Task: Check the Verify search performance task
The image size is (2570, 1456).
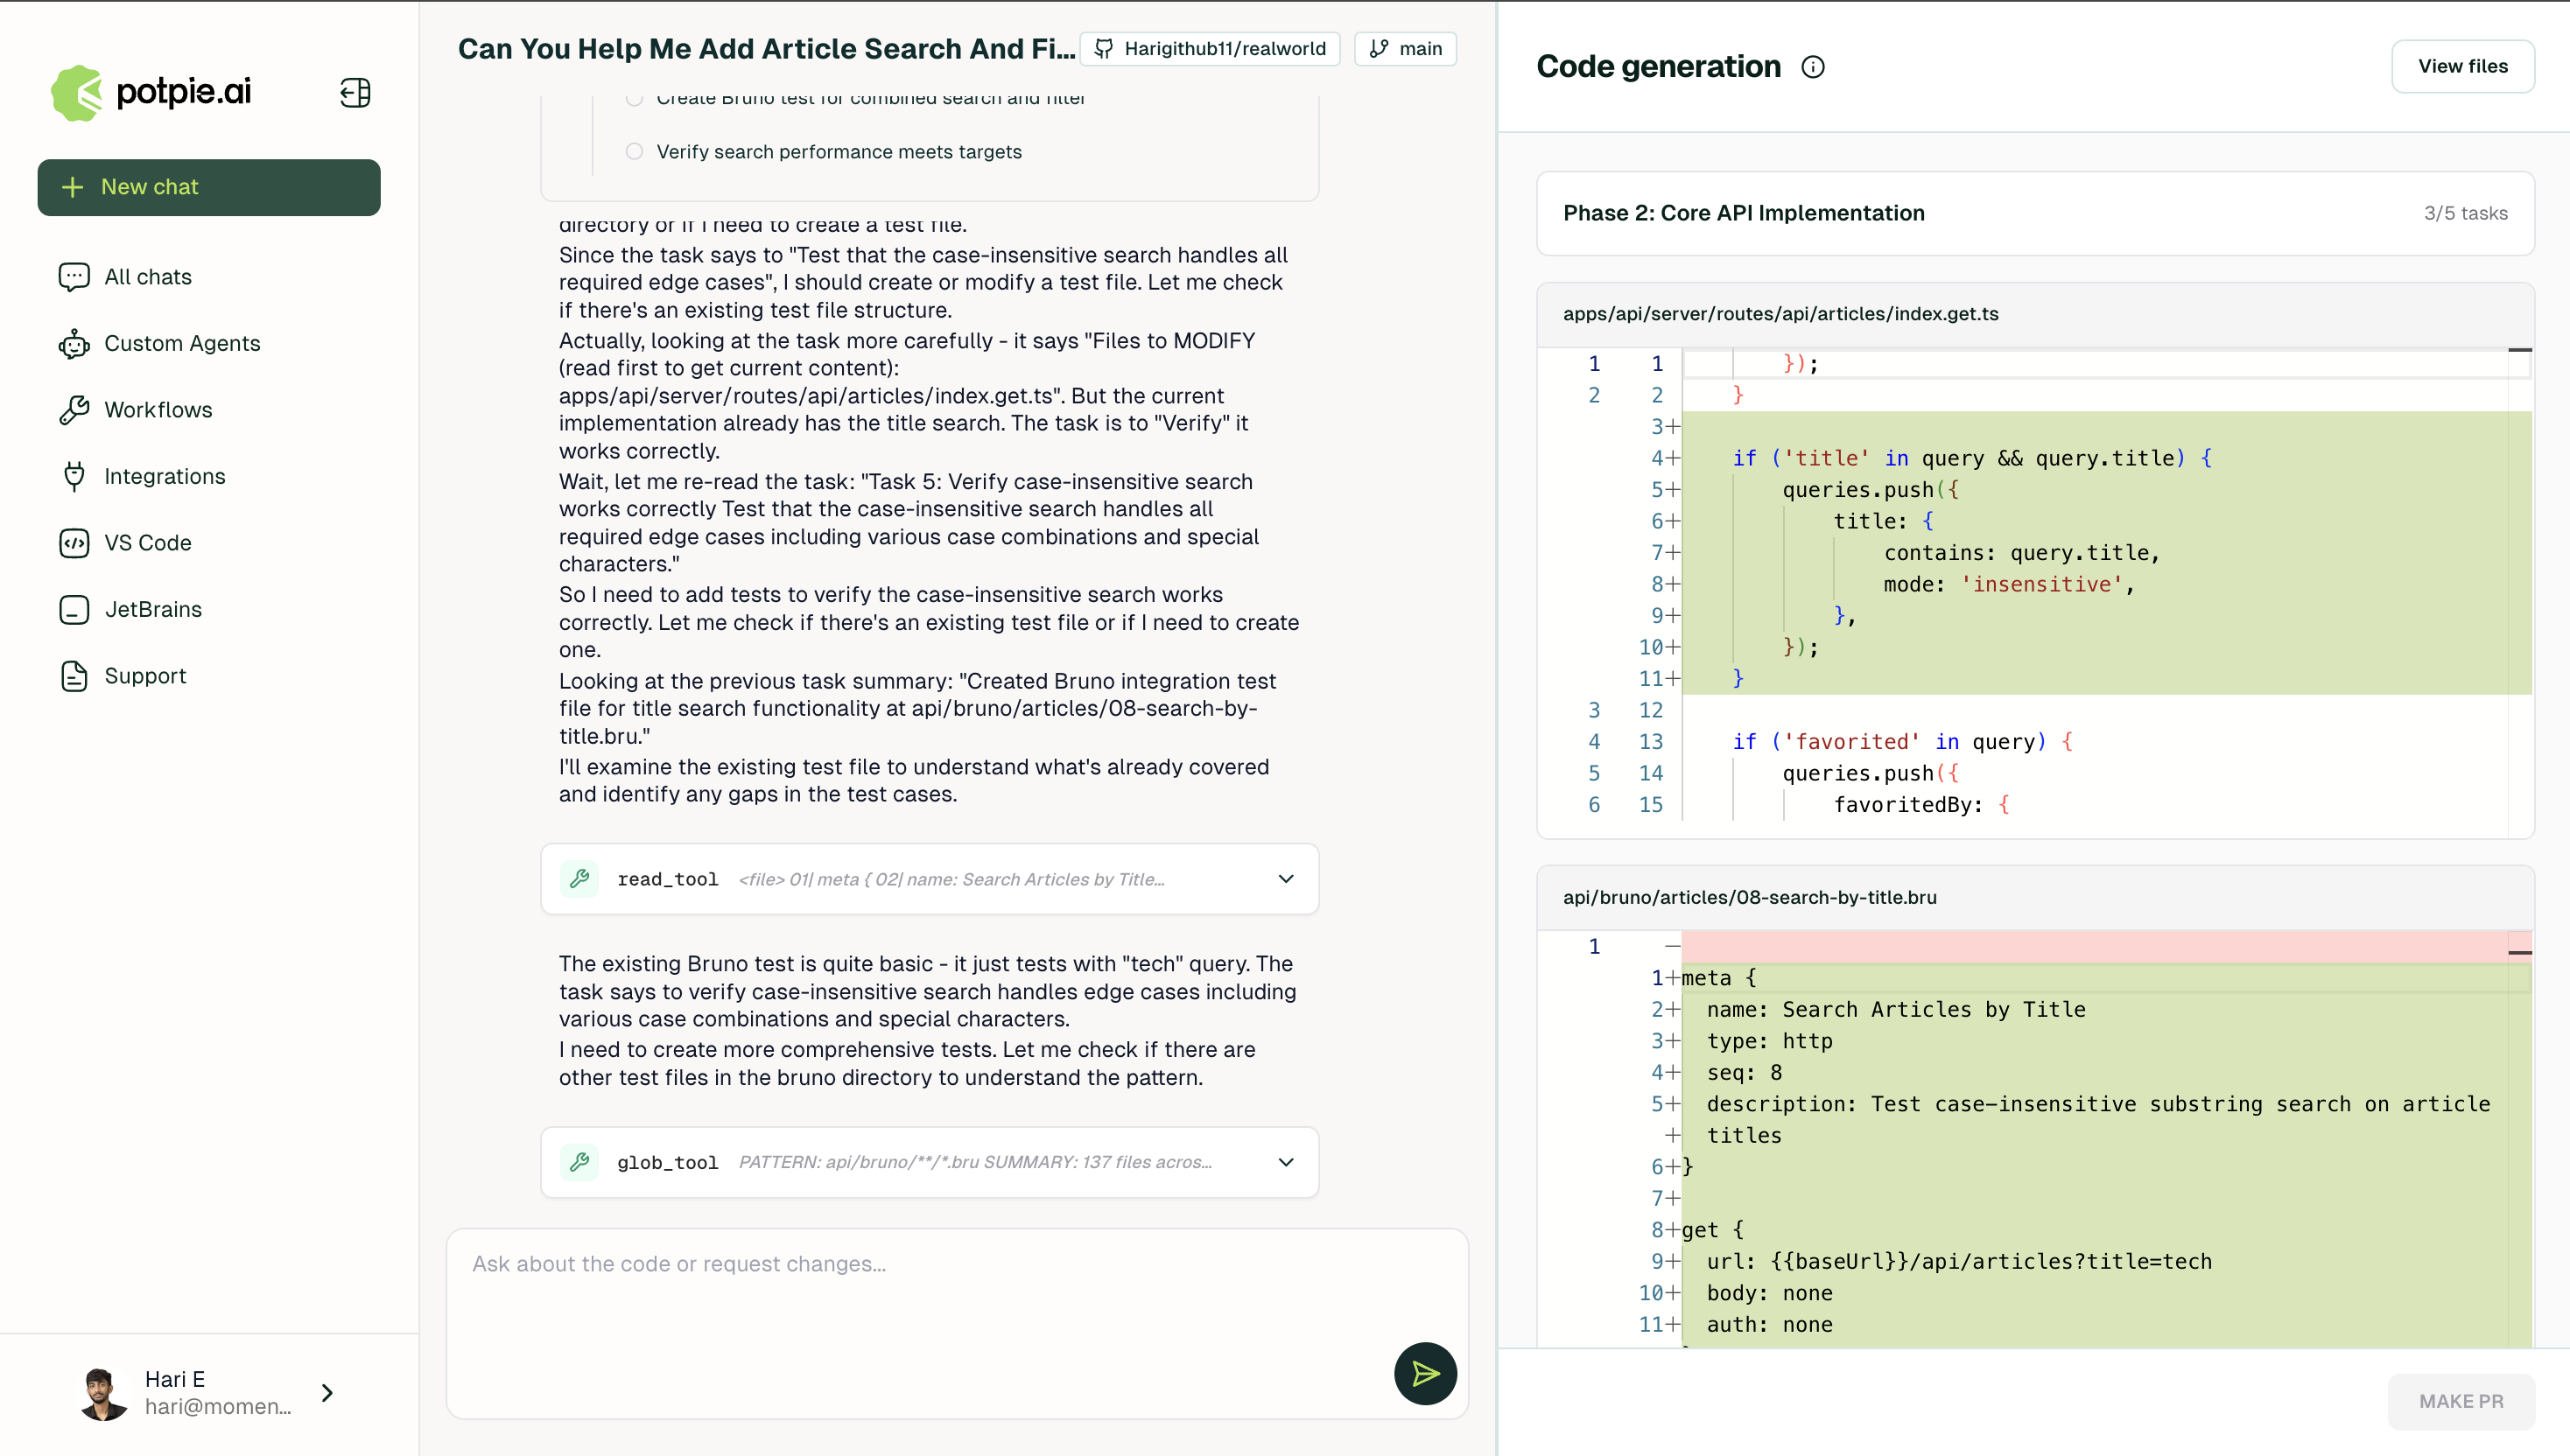Action: click(635, 151)
